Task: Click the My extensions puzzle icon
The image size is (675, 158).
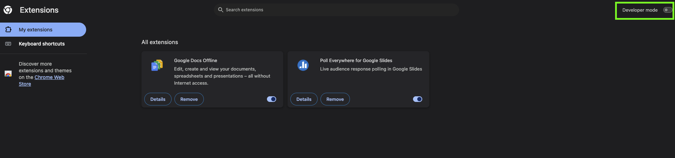Action: (9, 30)
